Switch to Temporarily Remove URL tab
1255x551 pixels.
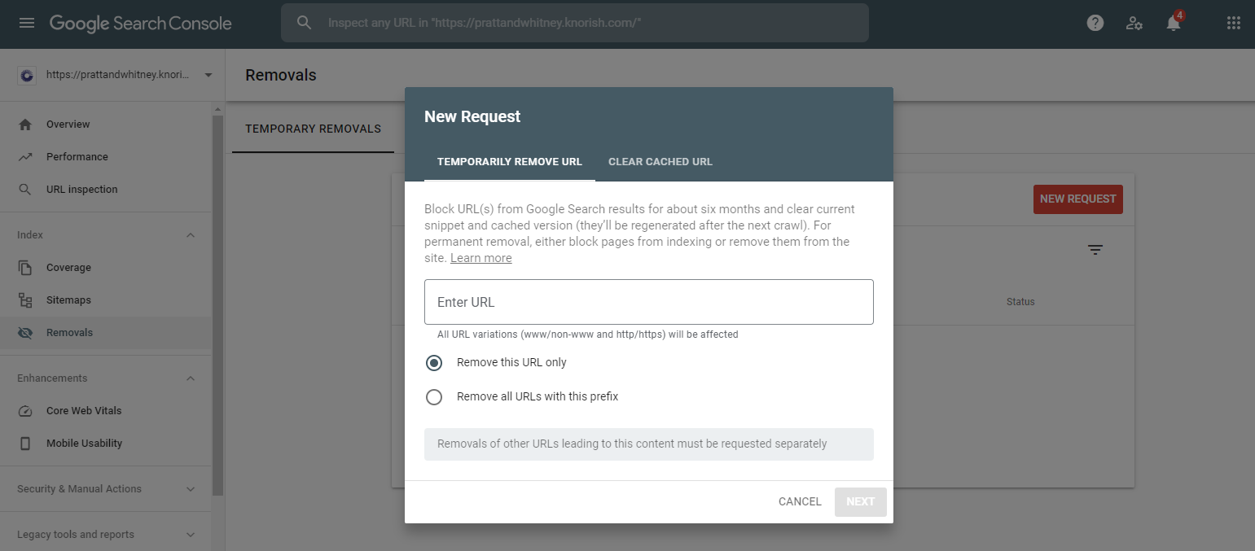tap(510, 161)
